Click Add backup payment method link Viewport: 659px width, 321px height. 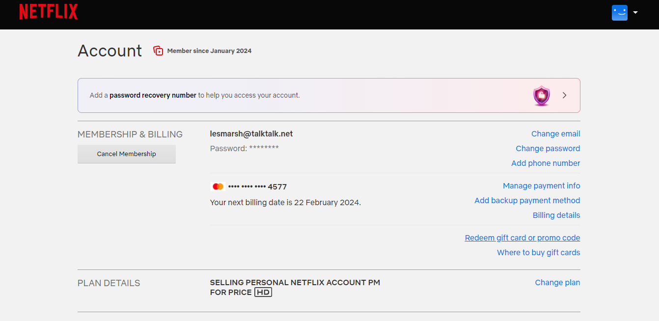[527, 200]
